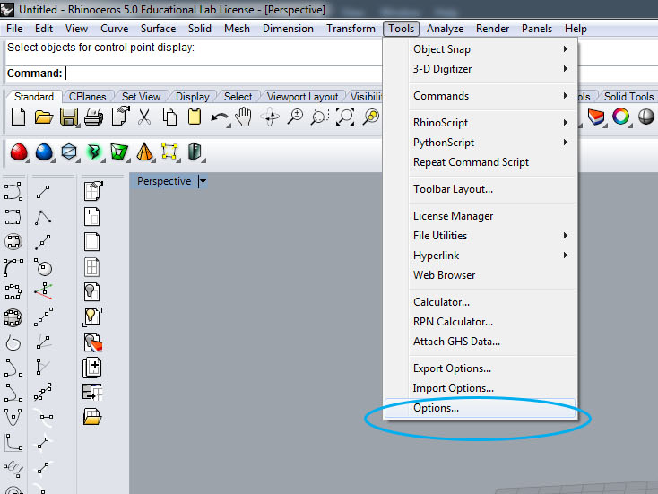The height and width of the screenshot is (494, 658).
Task: Click the Print icon
Action: click(94, 117)
